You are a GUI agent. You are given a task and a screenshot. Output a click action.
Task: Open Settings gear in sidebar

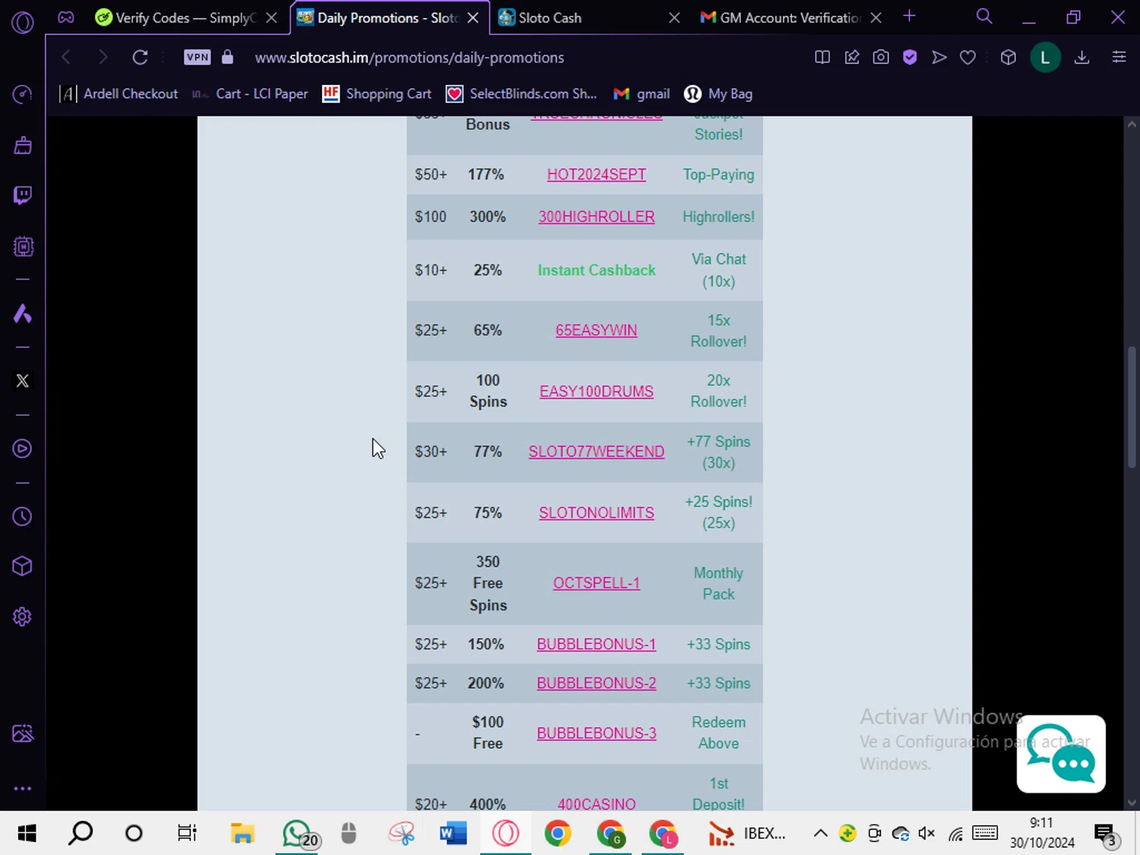pyautogui.click(x=23, y=617)
